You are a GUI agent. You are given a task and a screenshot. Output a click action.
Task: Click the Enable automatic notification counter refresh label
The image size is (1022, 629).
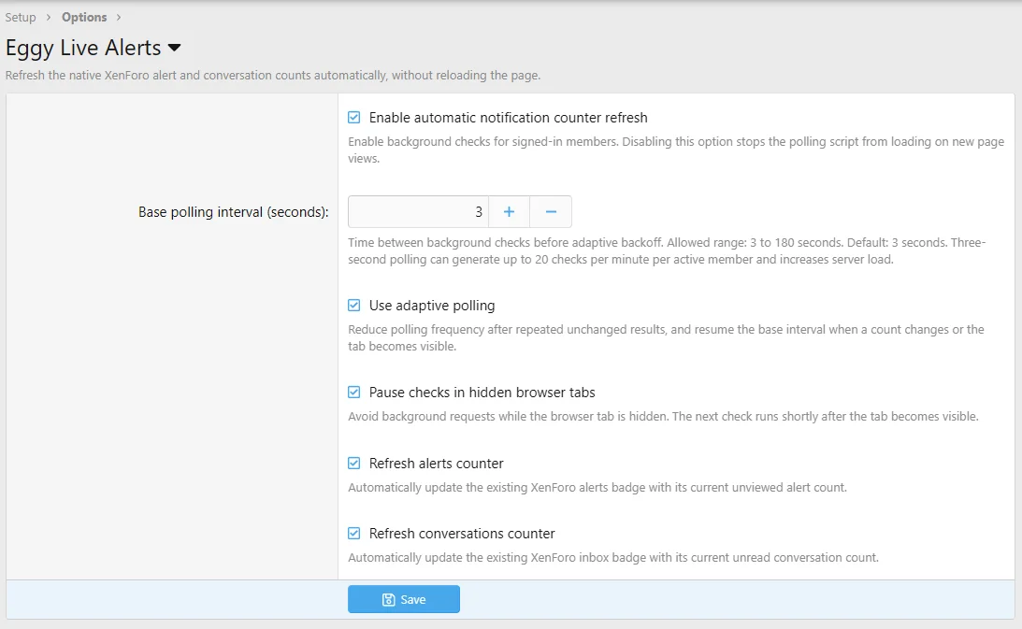point(509,118)
